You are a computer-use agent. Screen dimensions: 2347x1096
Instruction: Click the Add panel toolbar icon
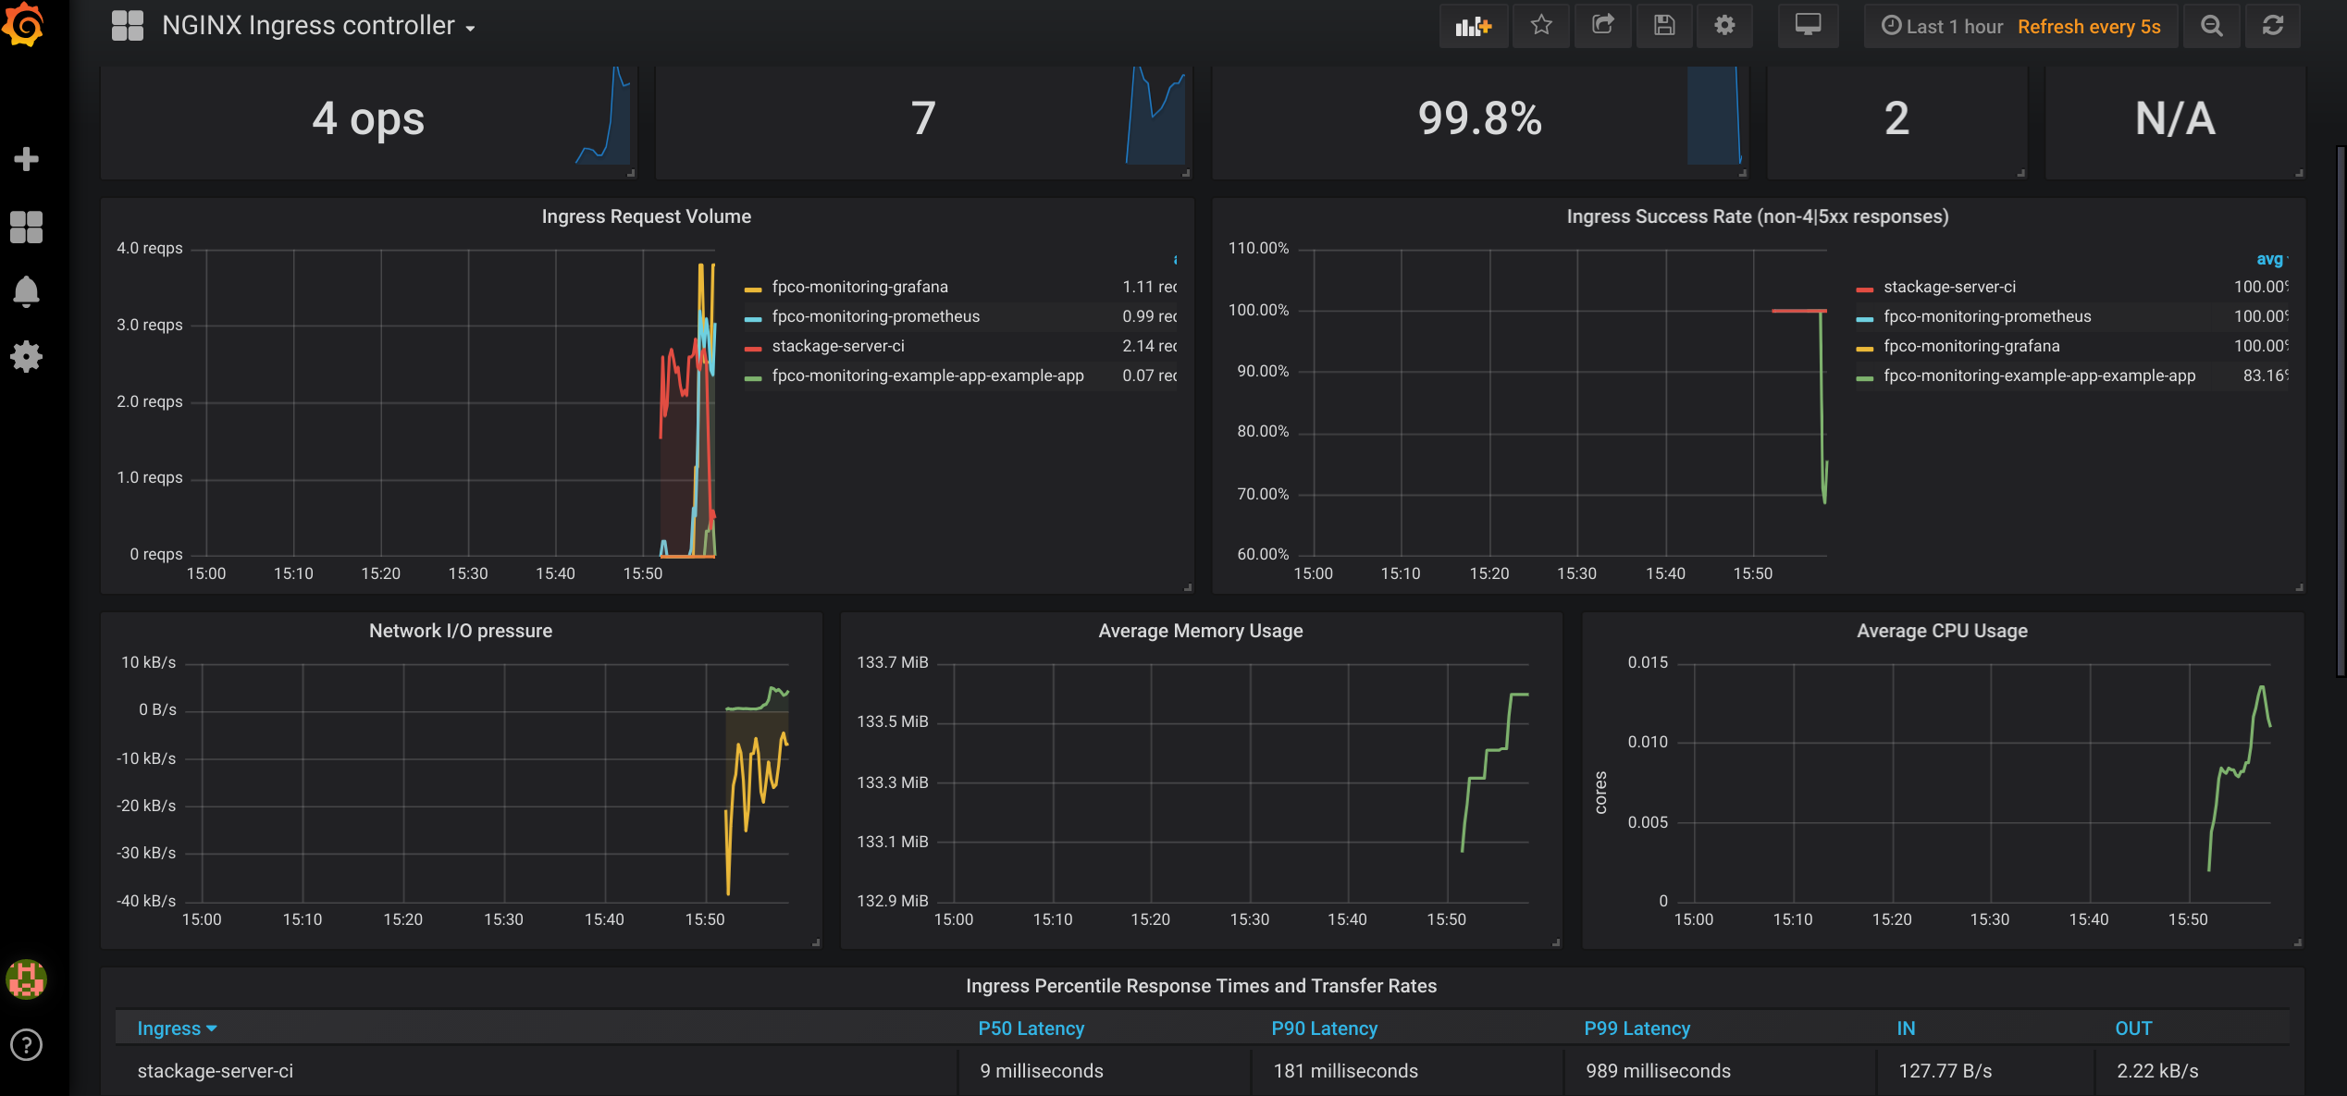(1473, 26)
